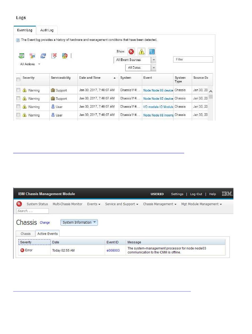Screen dimensions: 252x334
Task: Open event ID e008003 link
Action: (113, 250)
